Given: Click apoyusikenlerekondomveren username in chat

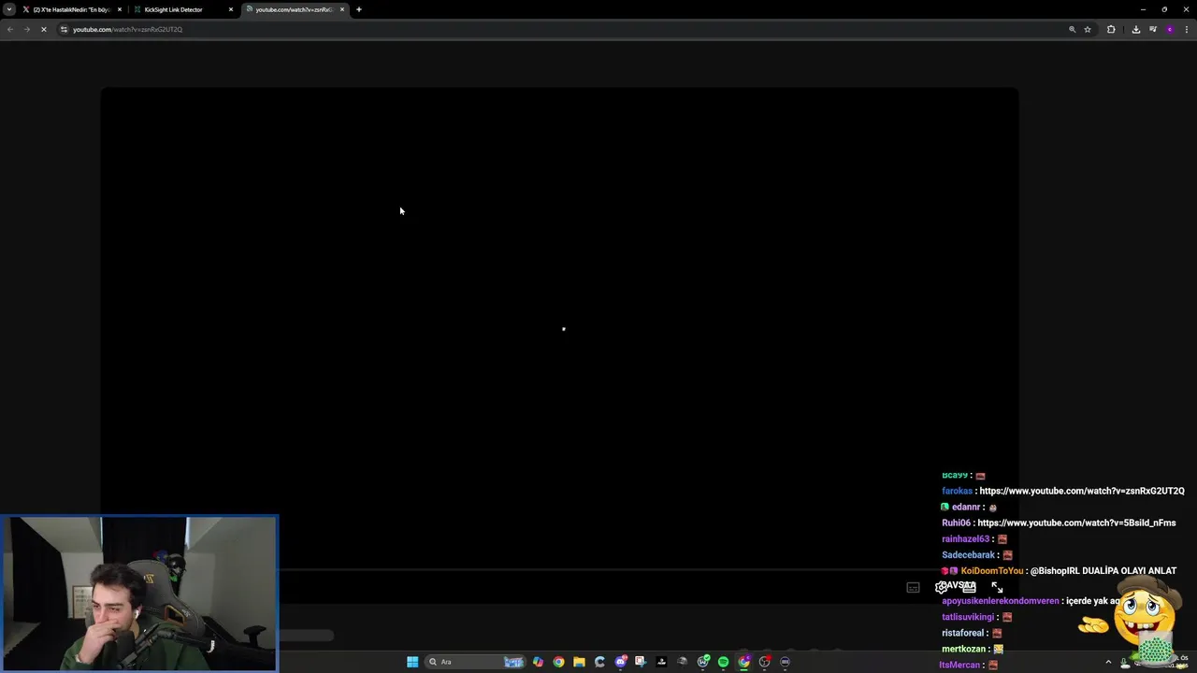Looking at the screenshot, I should (1000, 601).
